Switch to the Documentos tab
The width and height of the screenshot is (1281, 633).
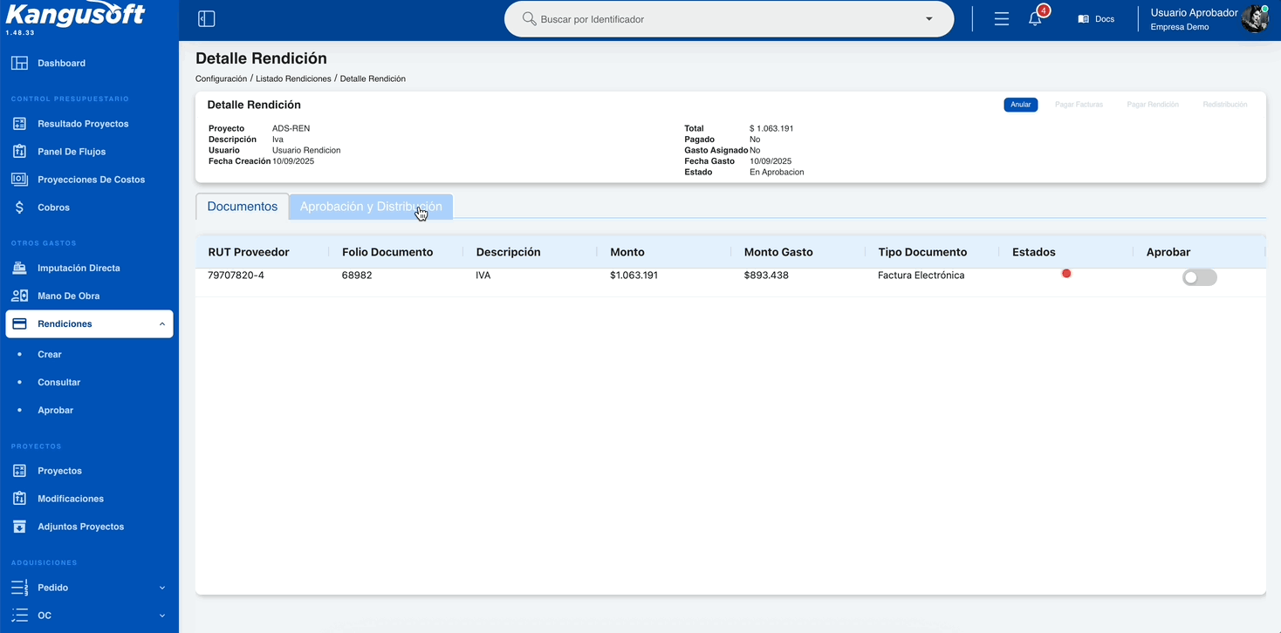[243, 207]
